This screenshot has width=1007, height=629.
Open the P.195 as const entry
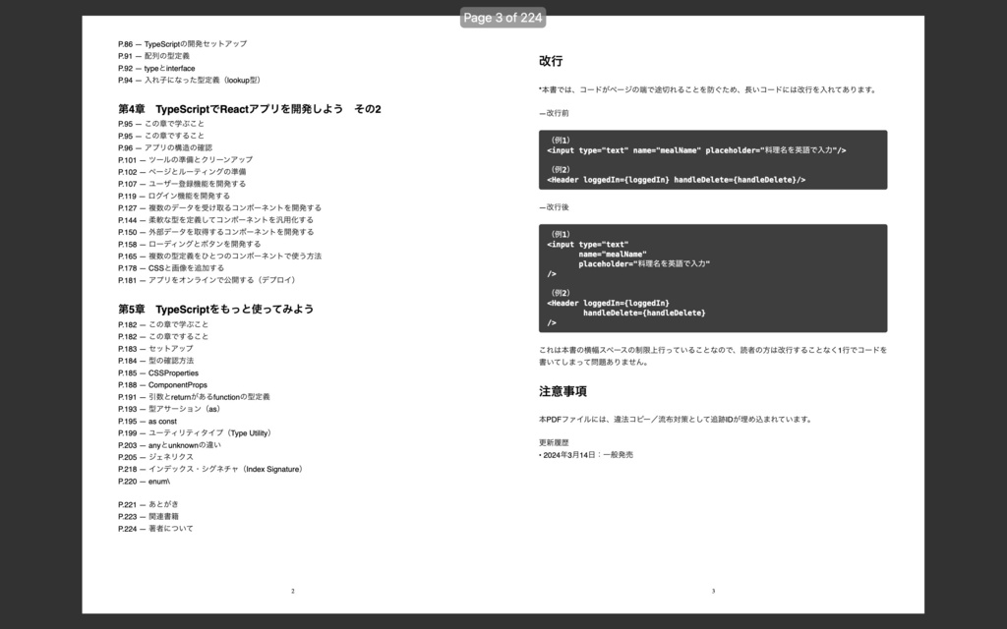[152, 421]
